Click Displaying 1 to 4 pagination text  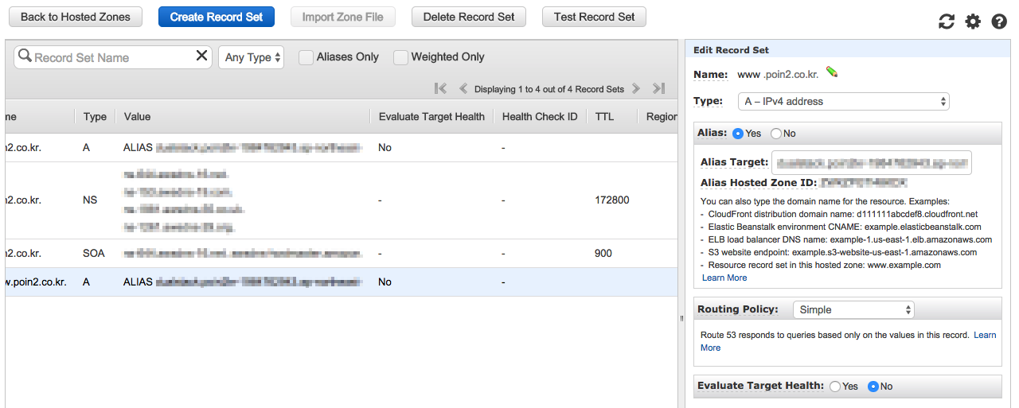tap(549, 89)
